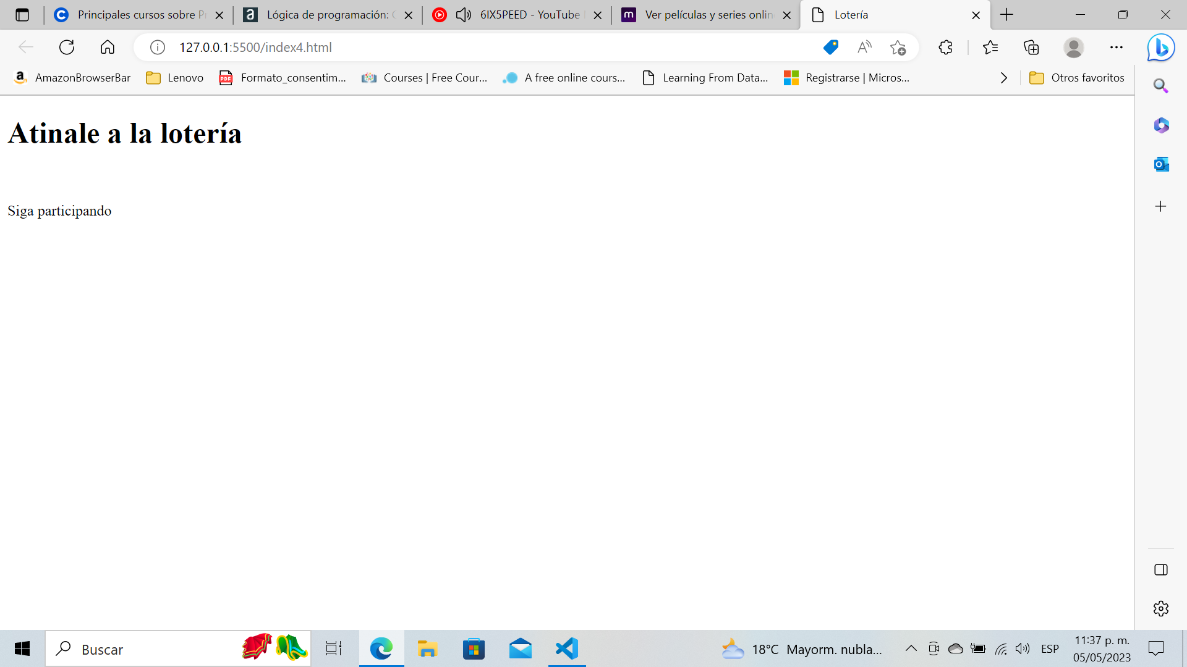Open the battery status tray icon
This screenshot has width=1187, height=667.
tap(978, 648)
